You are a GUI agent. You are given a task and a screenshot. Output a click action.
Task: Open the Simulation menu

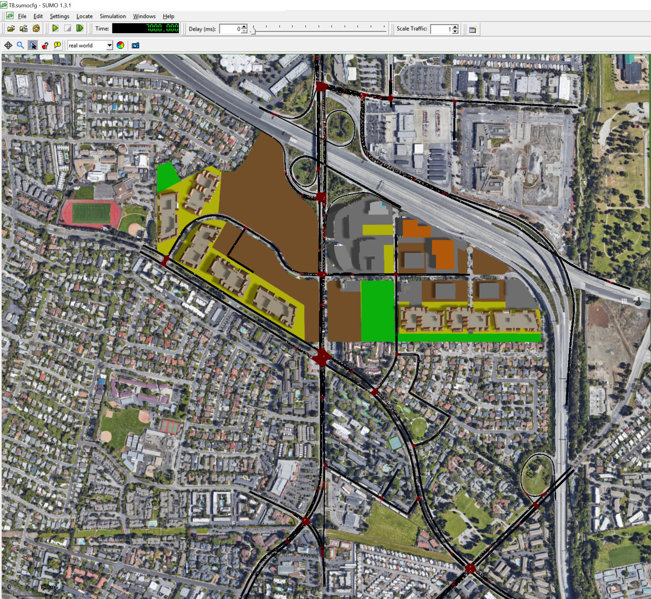[x=113, y=16]
